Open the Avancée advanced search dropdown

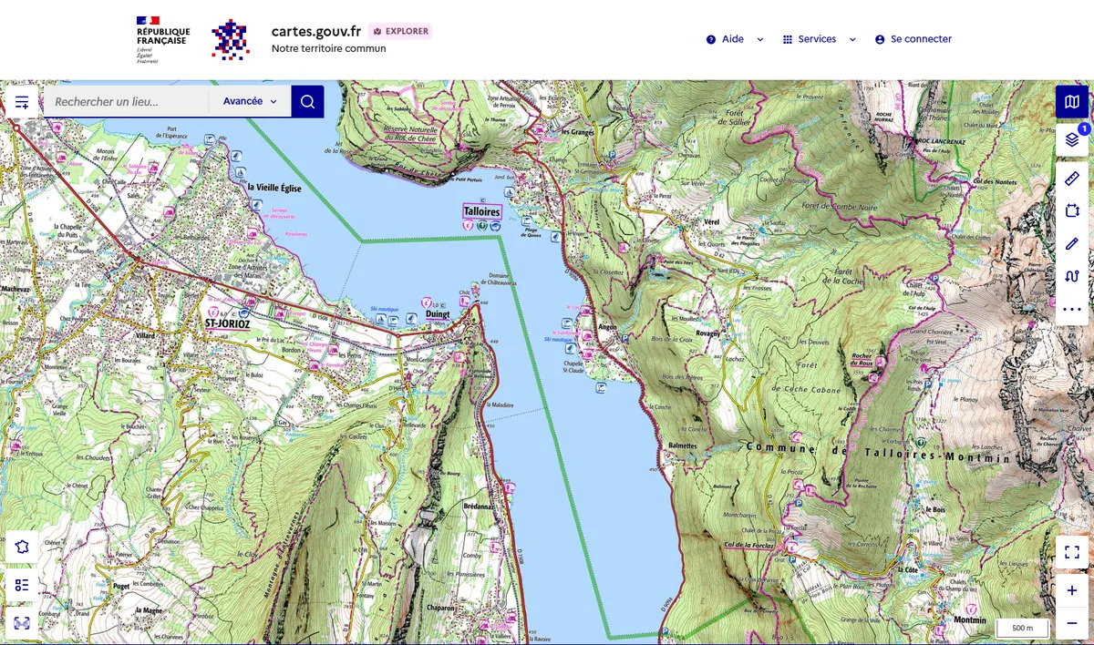coord(250,102)
